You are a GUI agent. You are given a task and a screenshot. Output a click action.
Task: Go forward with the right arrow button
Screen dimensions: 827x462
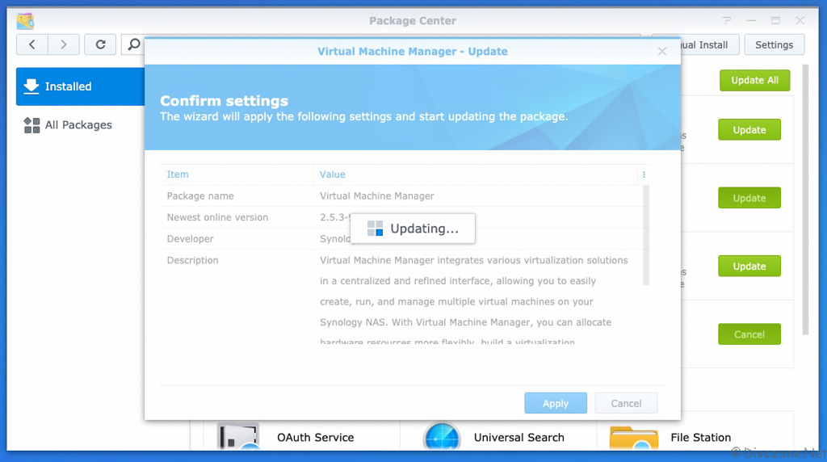point(64,45)
